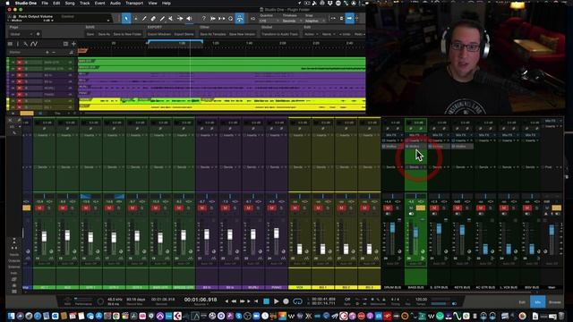This screenshot has width=573, height=322.
Task: Switch to the Edit view button
Action: click(522, 302)
